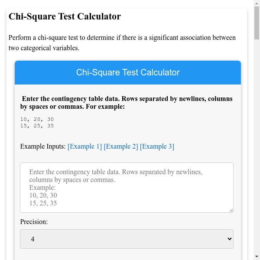Click the 'Example:' placeholder text in textarea
260x260 pixels.
pos(42,188)
